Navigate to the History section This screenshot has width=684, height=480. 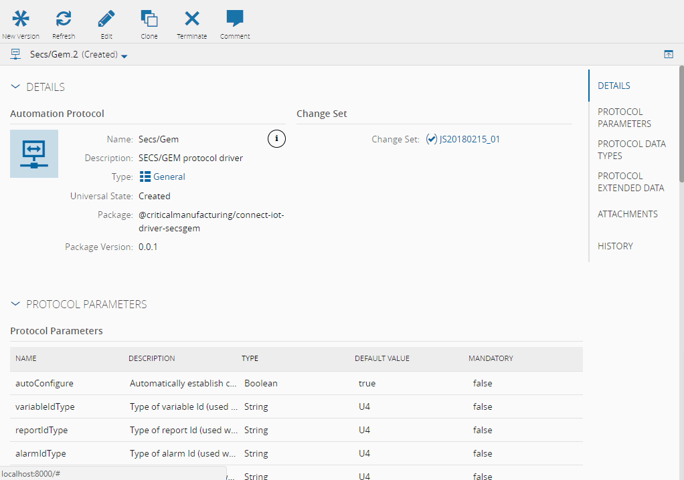615,246
